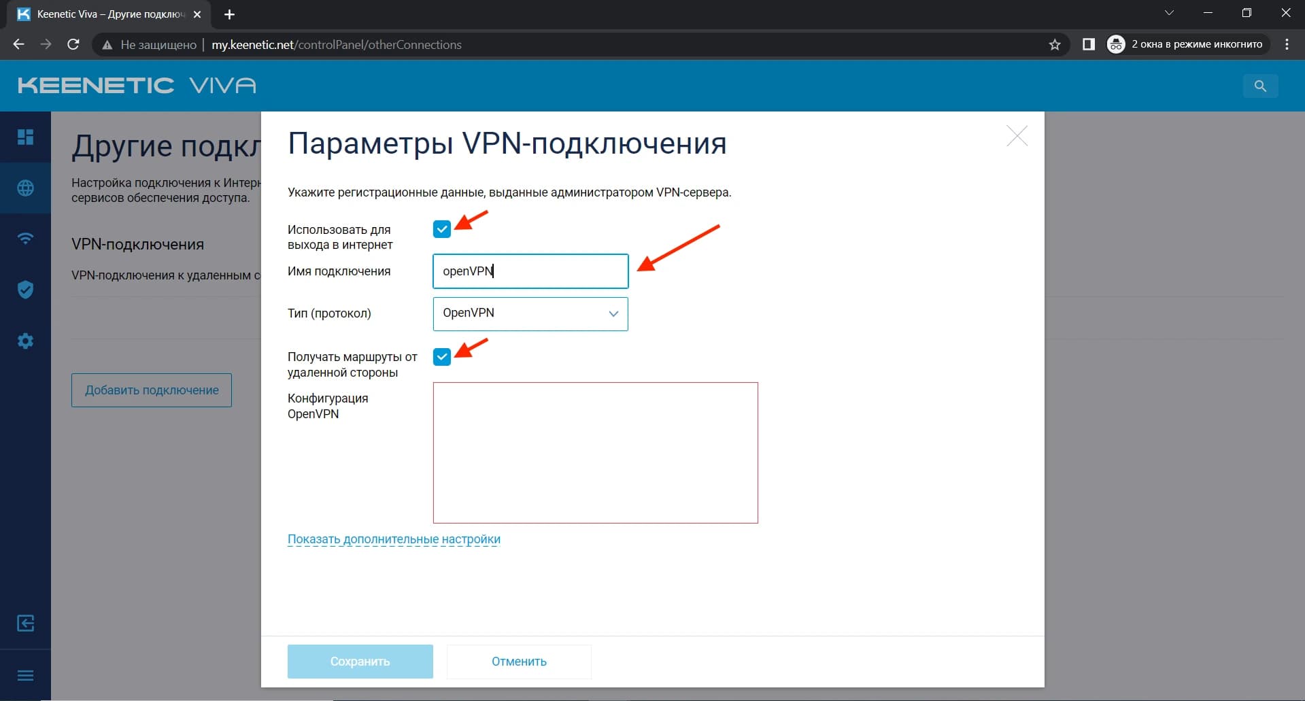Collapse the sidebar with the hamburger icon
This screenshot has width=1305, height=701.
[x=25, y=675]
